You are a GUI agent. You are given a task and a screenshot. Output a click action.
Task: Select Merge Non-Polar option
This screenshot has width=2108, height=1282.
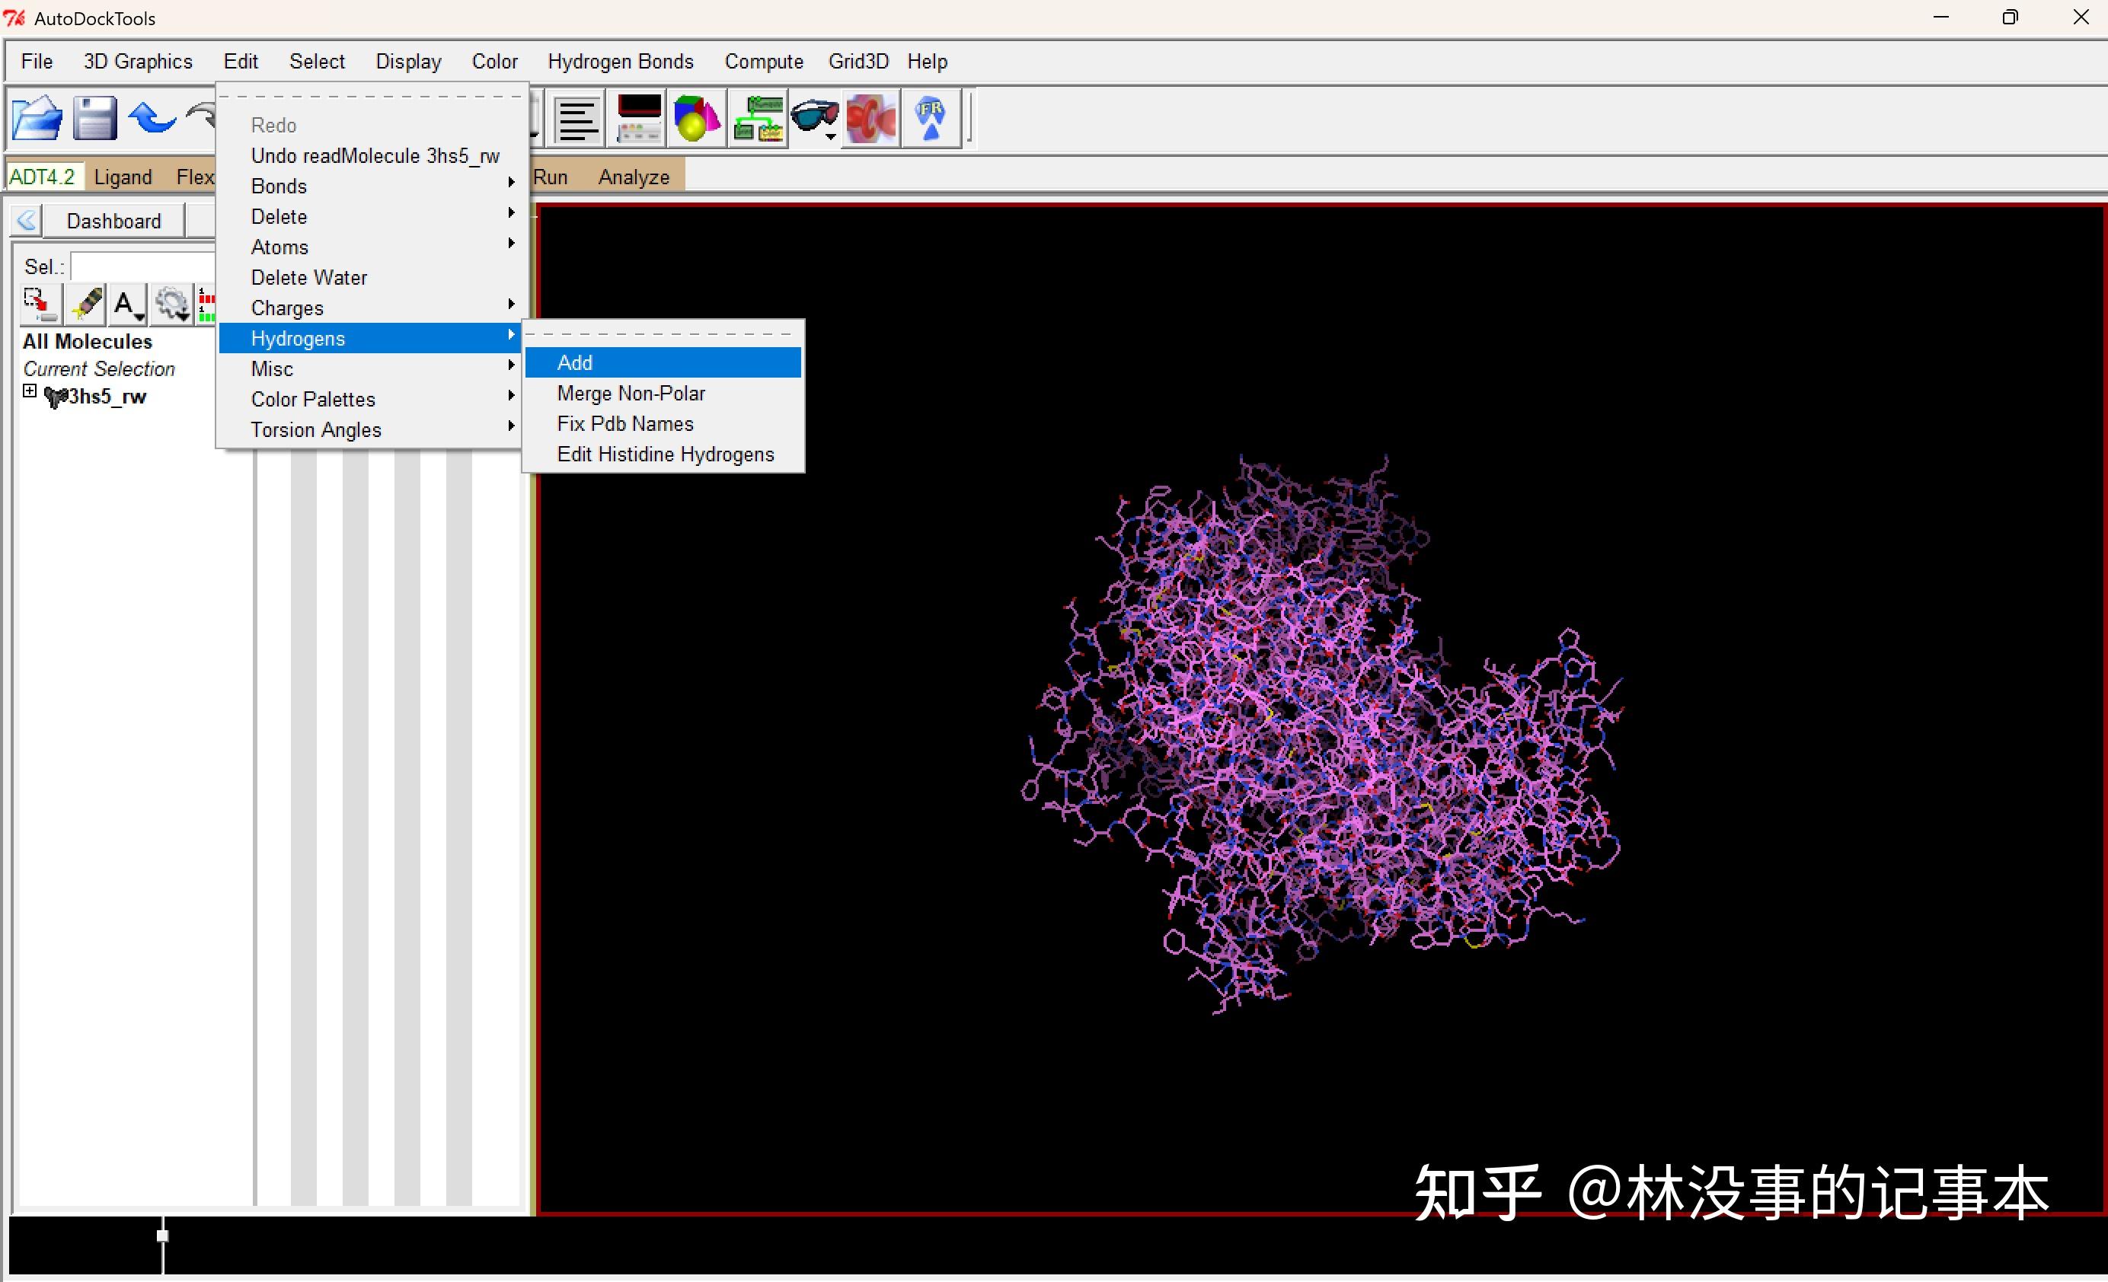coord(631,394)
